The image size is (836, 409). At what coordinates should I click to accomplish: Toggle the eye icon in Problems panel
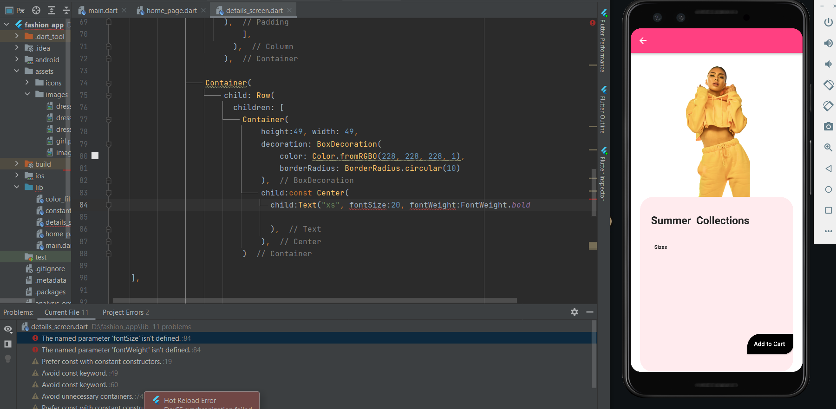pyautogui.click(x=8, y=329)
